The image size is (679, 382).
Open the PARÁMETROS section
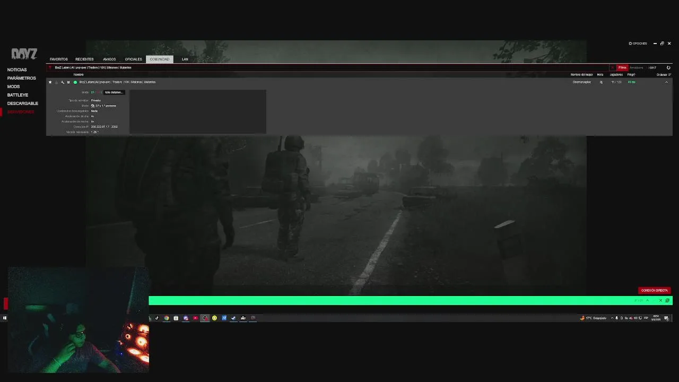22,78
